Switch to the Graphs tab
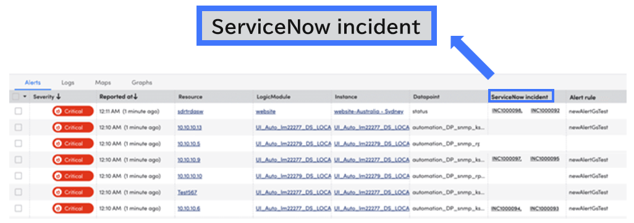 pos(142,82)
